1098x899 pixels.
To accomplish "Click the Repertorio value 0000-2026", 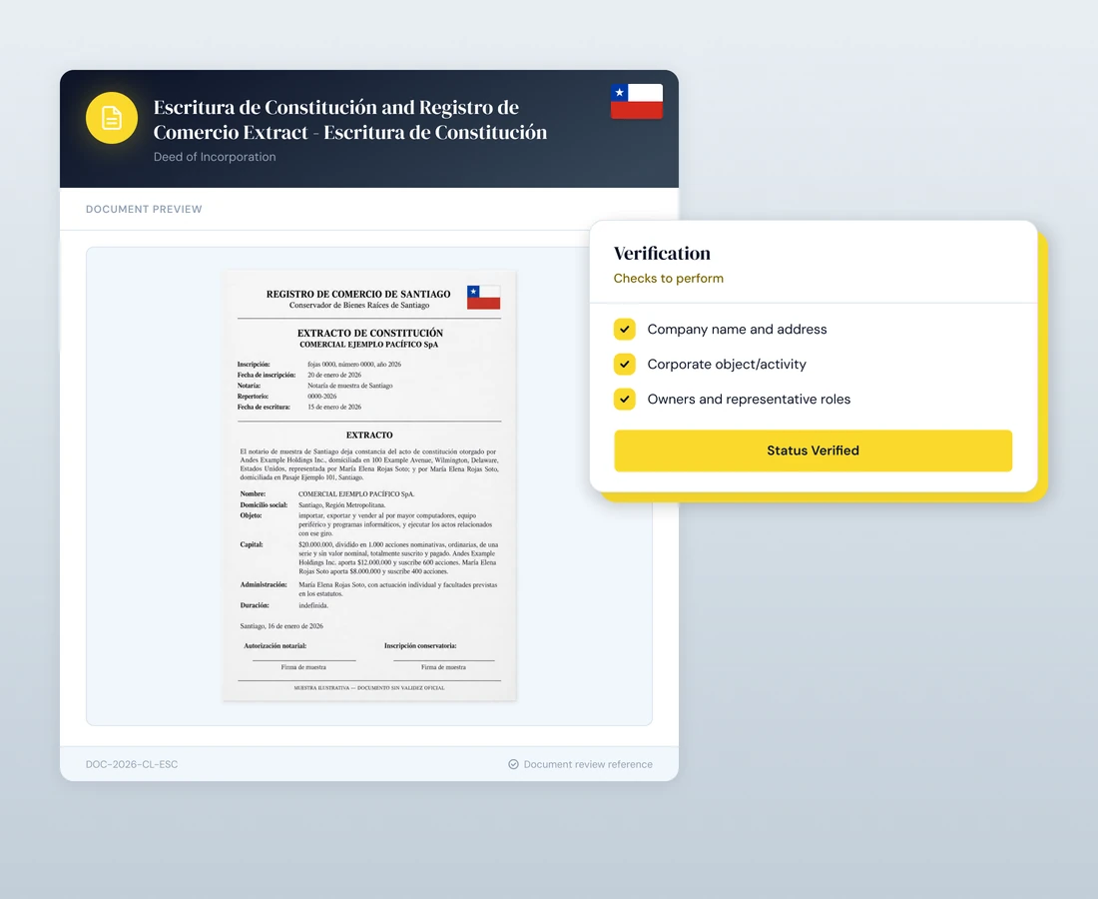I will pyautogui.click(x=321, y=396).
